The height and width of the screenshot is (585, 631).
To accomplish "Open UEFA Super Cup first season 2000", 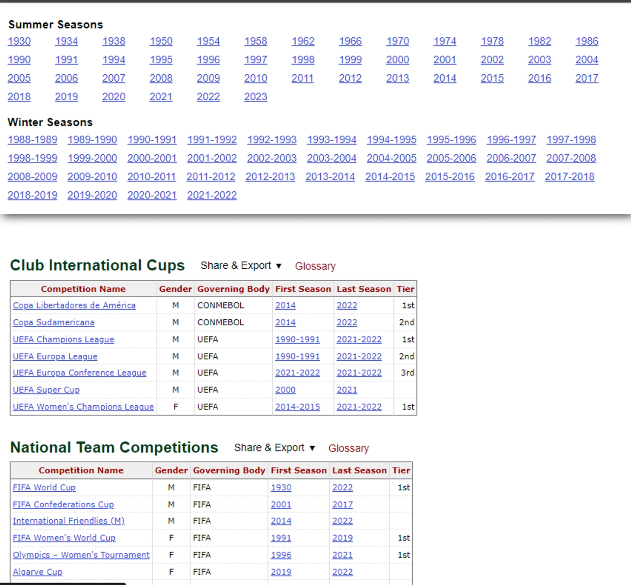I will tap(285, 390).
